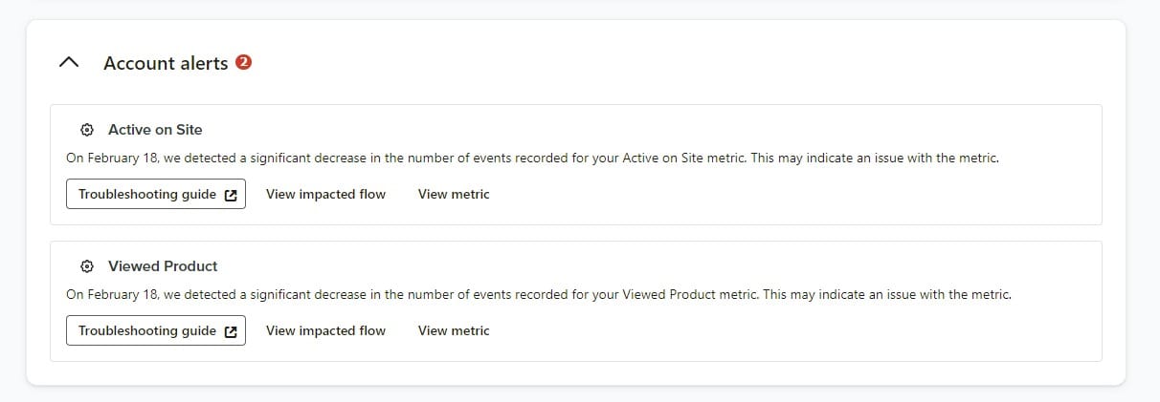This screenshot has height=402, width=1160.
Task: View impacted flow for Active on Site
Action: [325, 194]
